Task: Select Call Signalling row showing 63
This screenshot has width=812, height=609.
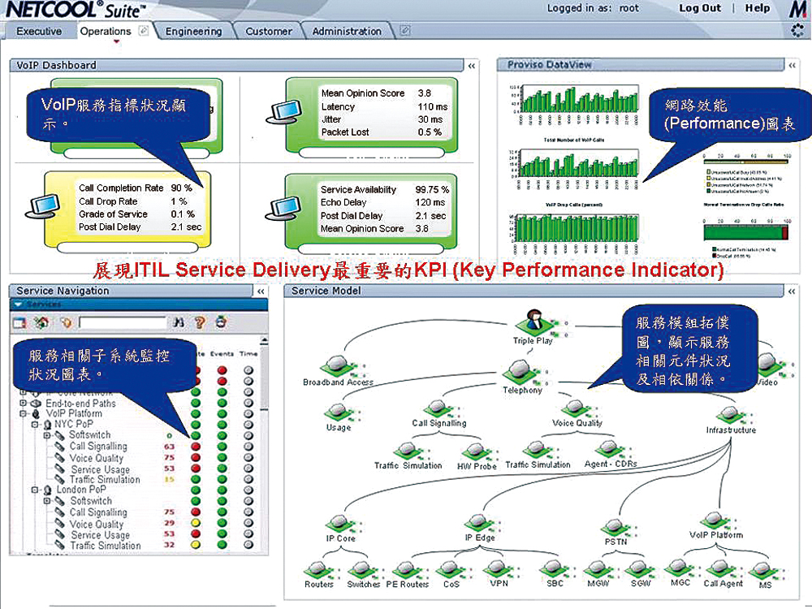Action: (98, 447)
